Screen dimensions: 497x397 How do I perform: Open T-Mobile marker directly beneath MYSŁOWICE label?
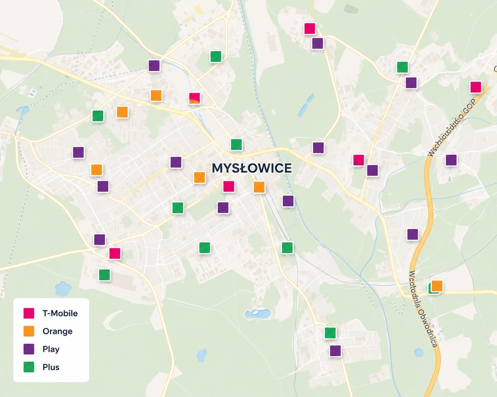tap(229, 186)
